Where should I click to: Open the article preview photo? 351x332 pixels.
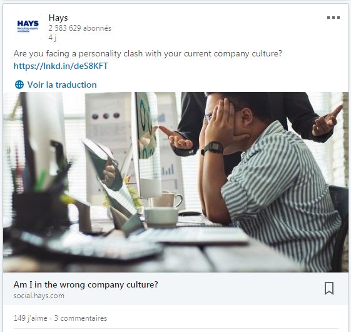pos(176,182)
